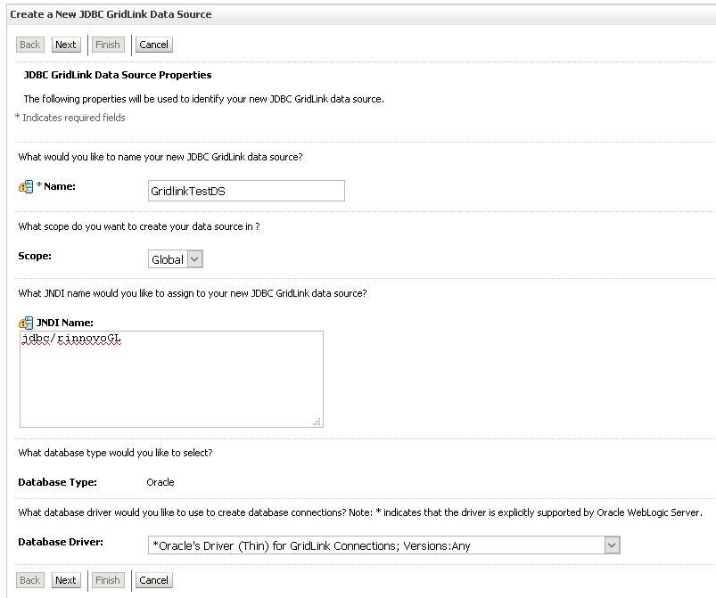Click the bottom Finish button

108,580
